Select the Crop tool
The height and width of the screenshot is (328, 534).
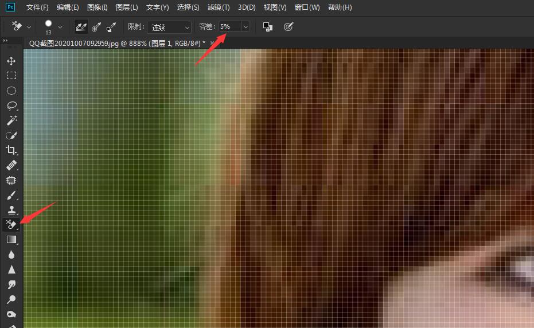(x=11, y=150)
